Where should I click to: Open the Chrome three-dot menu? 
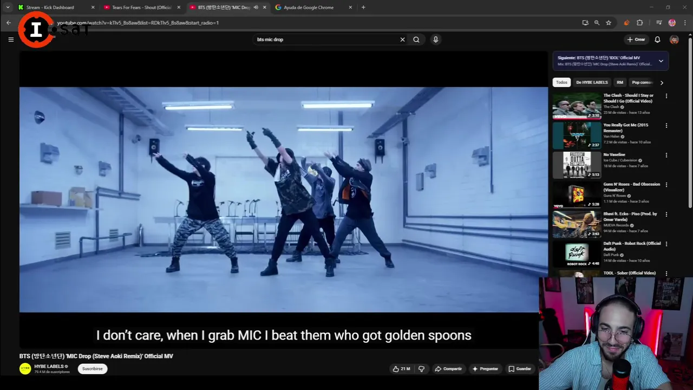[685, 23]
